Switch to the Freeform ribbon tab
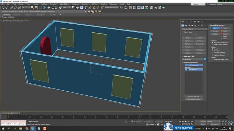Screen dimensions: 234x131 (x=17, y=15)
